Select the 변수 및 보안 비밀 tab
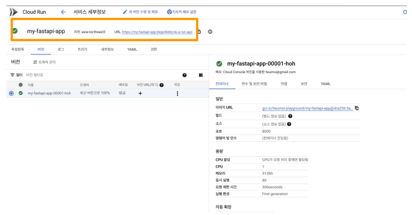412x215 pixels. coord(254,83)
